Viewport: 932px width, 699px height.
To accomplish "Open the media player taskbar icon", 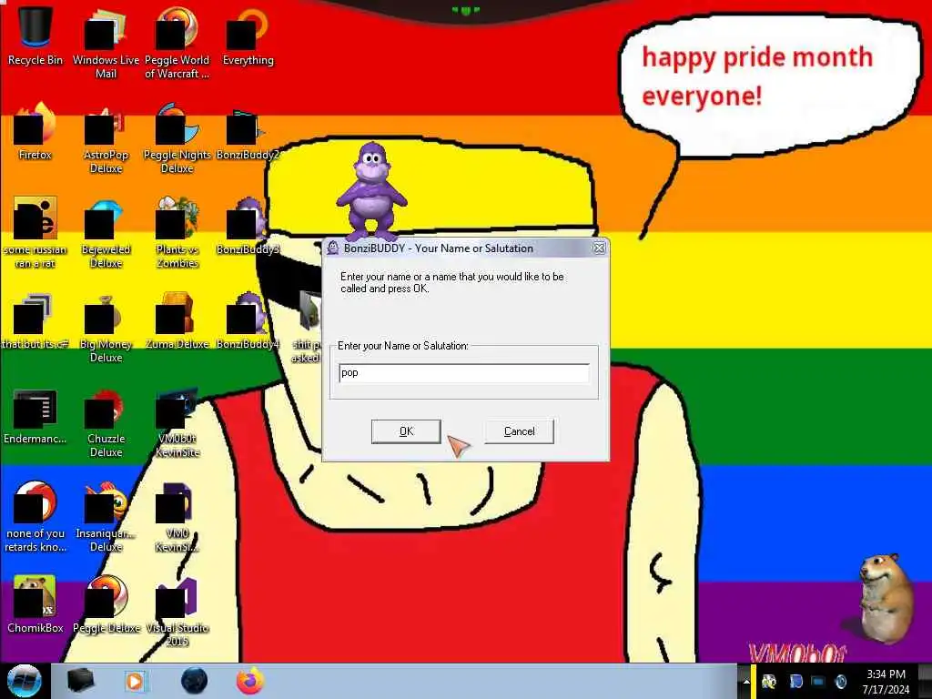I will click(x=136, y=681).
